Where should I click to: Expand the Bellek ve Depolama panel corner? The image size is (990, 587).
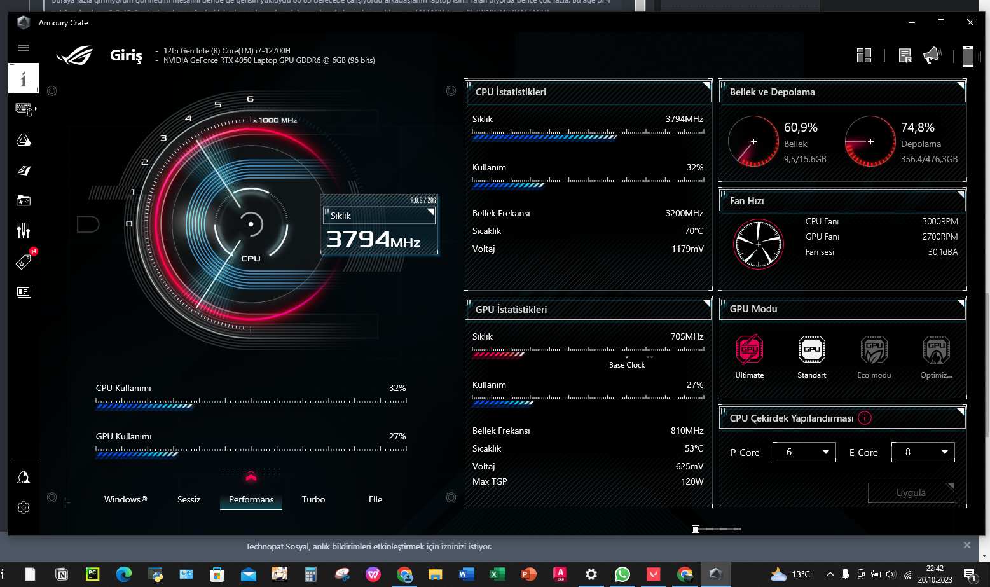(961, 85)
